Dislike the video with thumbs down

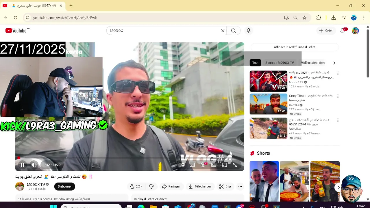(x=151, y=187)
